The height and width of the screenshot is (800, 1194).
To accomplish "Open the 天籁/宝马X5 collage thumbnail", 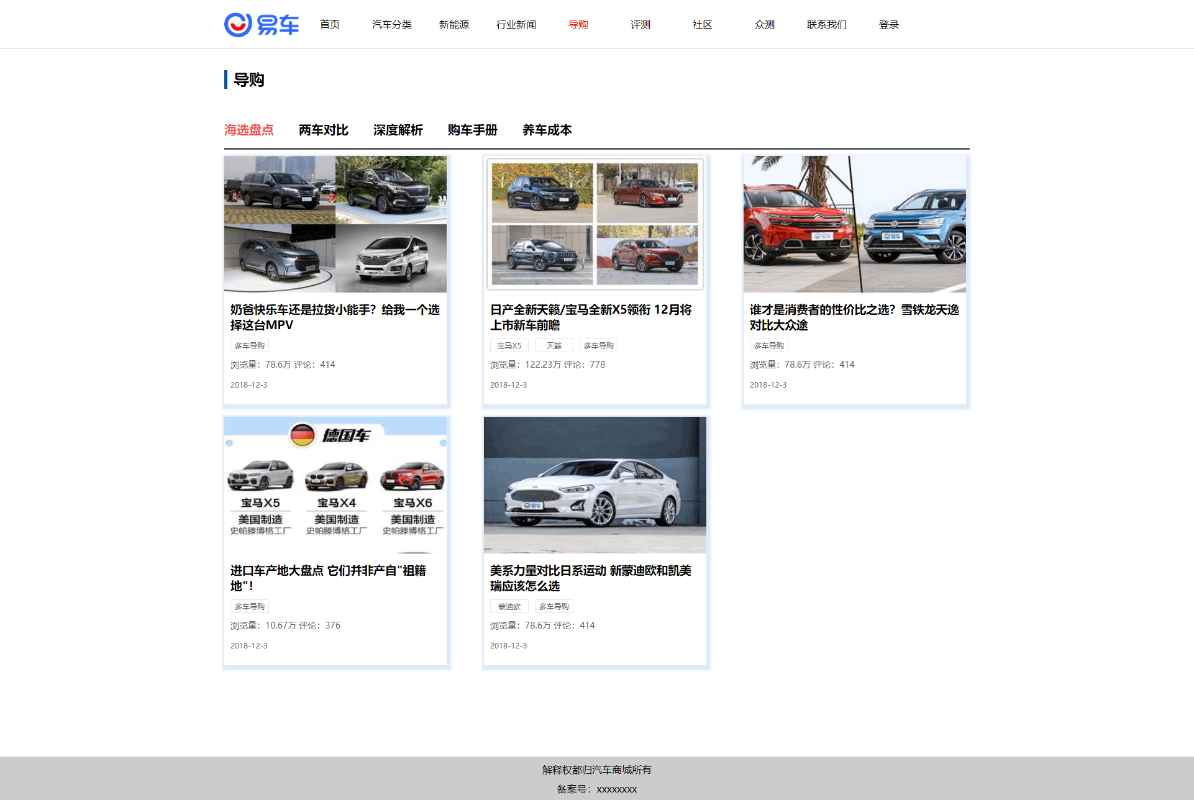I will pyautogui.click(x=595, y=224).
